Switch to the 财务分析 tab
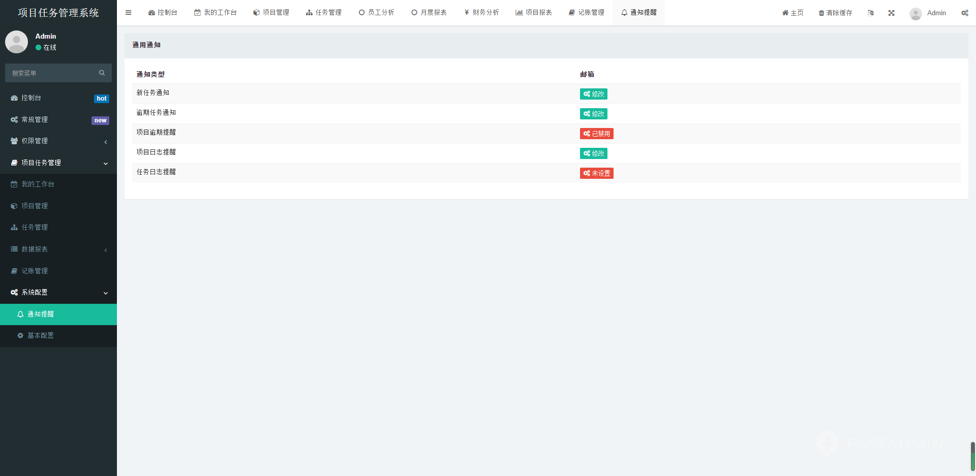This screenshot has height=476, width=976. [x=481, y=13]
